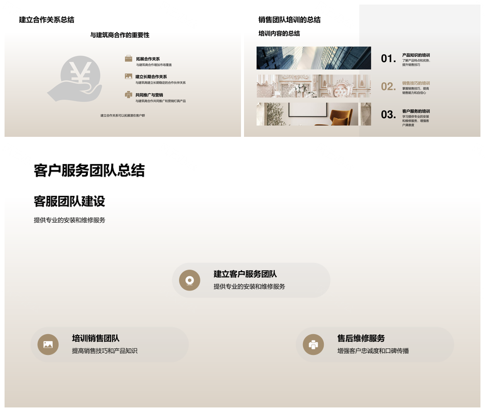485x412 pixels.
Task: Click round icon in 建立客户服务团队 card
Action: point(189,280)
